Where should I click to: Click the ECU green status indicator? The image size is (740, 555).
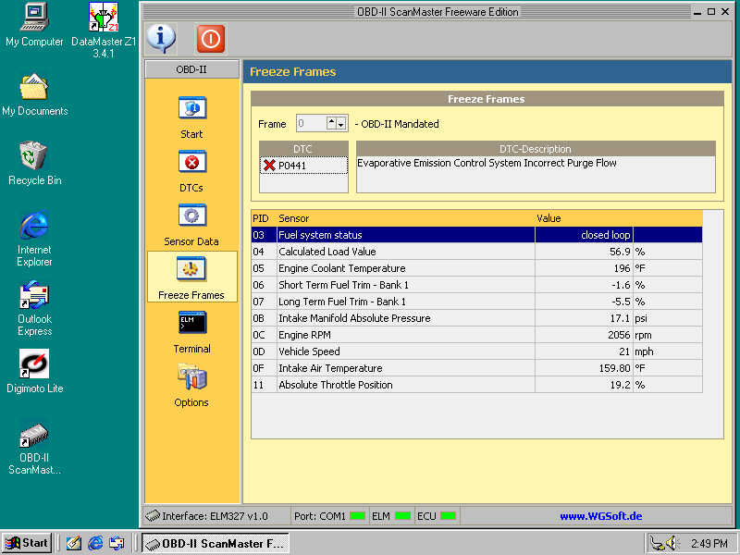coord(448,516)
